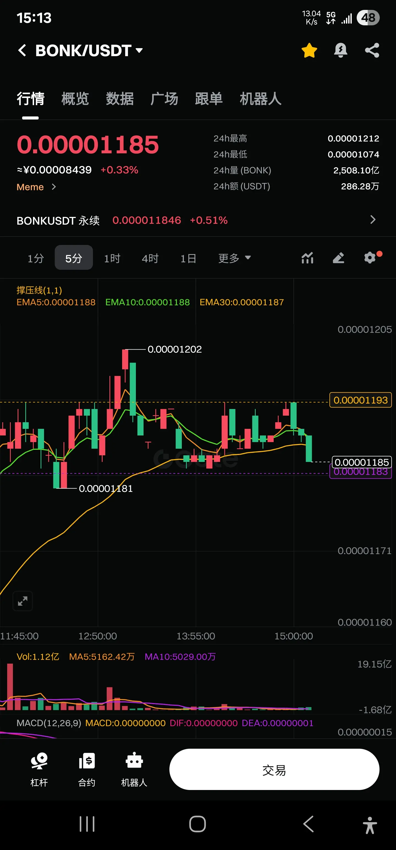Tap the EMA5:0.00001188 value
This screenshot has width=396, height=850.
56,302
